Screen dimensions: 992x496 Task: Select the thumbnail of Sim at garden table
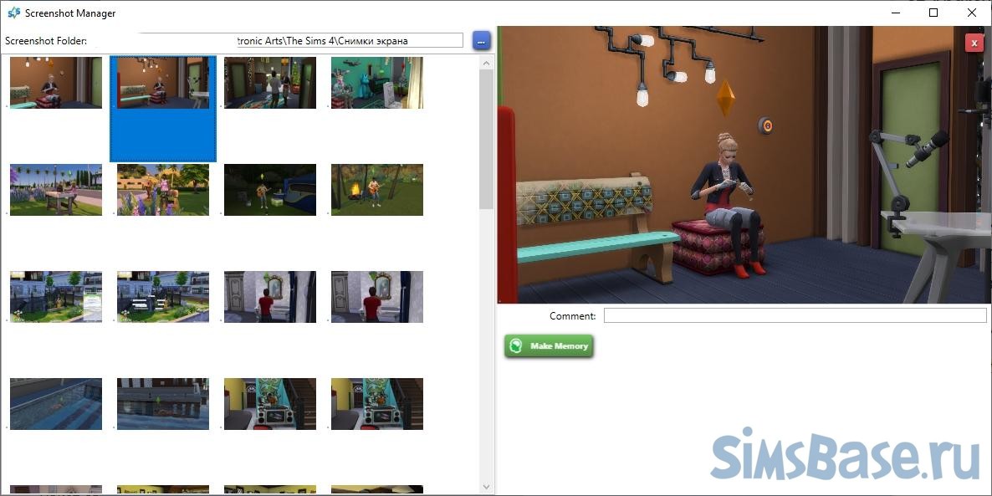point(56,190)
